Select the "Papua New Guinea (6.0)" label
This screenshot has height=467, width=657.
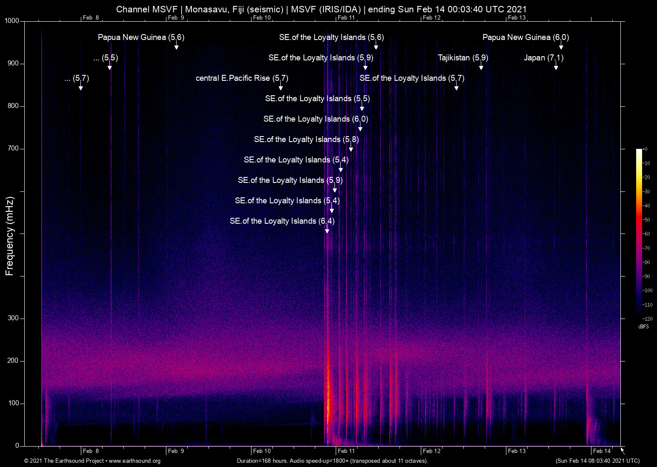(526, 37)
